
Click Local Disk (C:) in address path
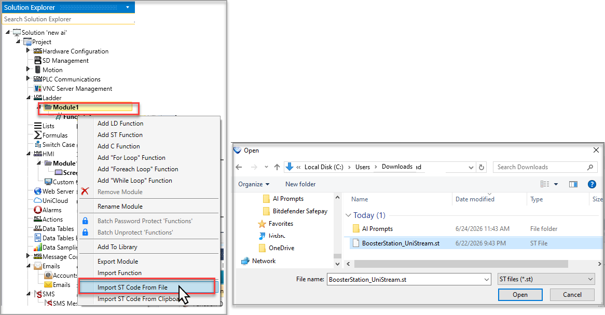(324, 167)
